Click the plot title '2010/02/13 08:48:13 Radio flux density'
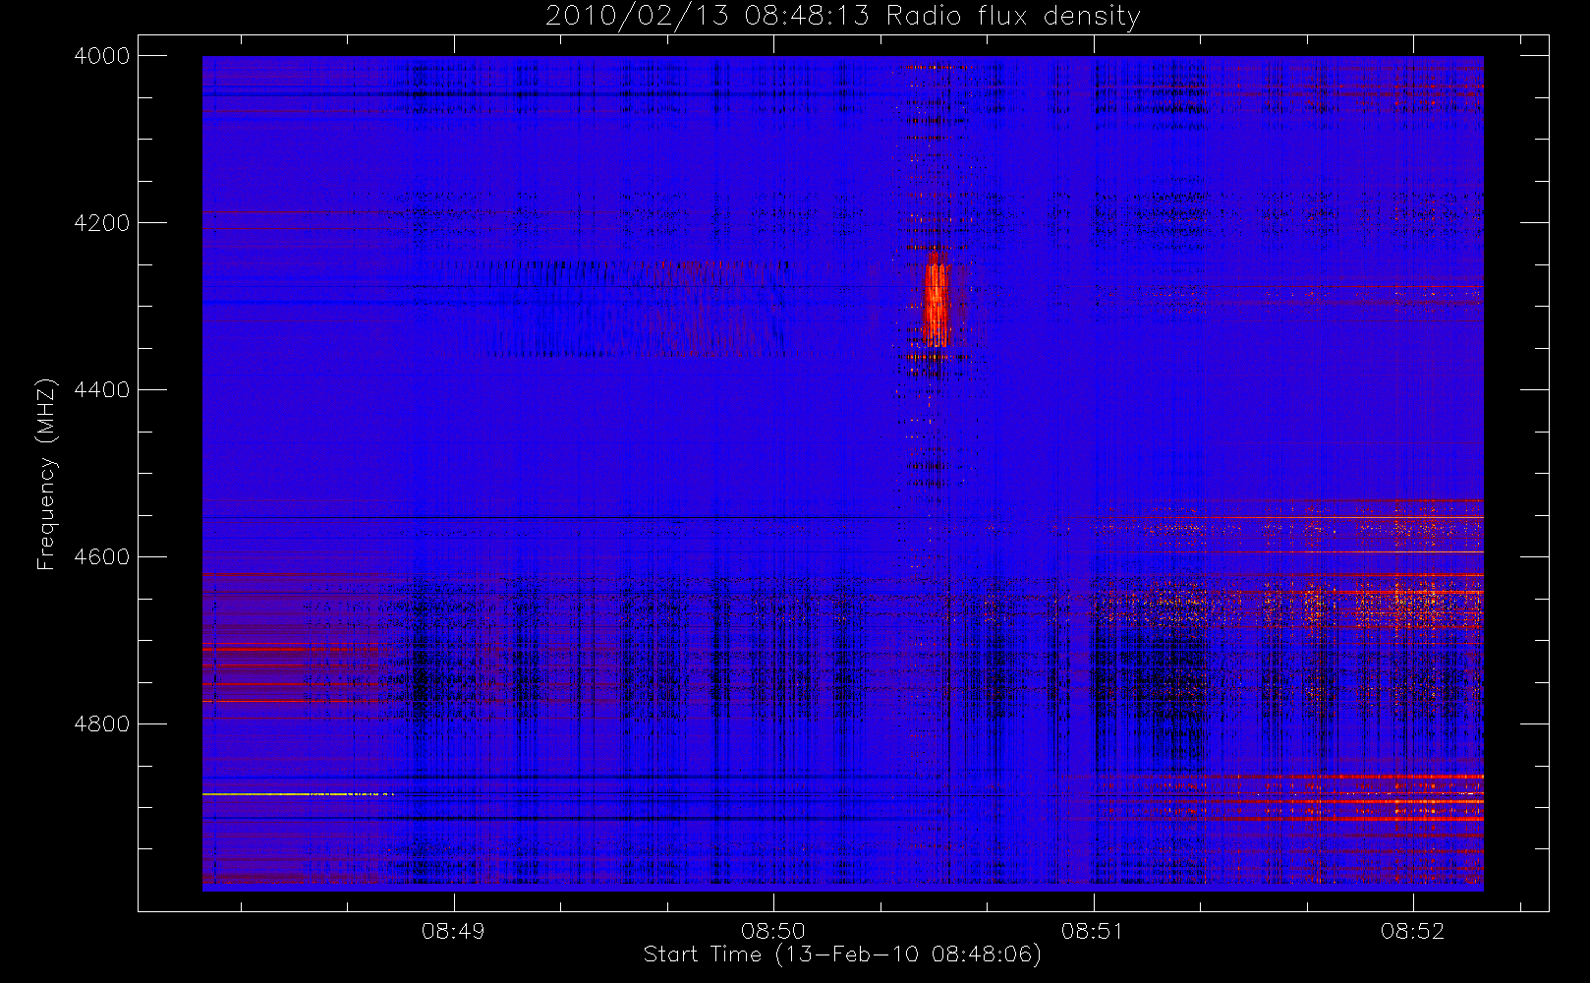 [842, 16]
